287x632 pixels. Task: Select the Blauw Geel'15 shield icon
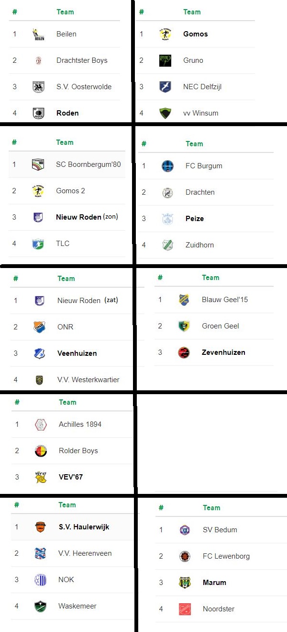pyautogui.click(x=184, y=300)
